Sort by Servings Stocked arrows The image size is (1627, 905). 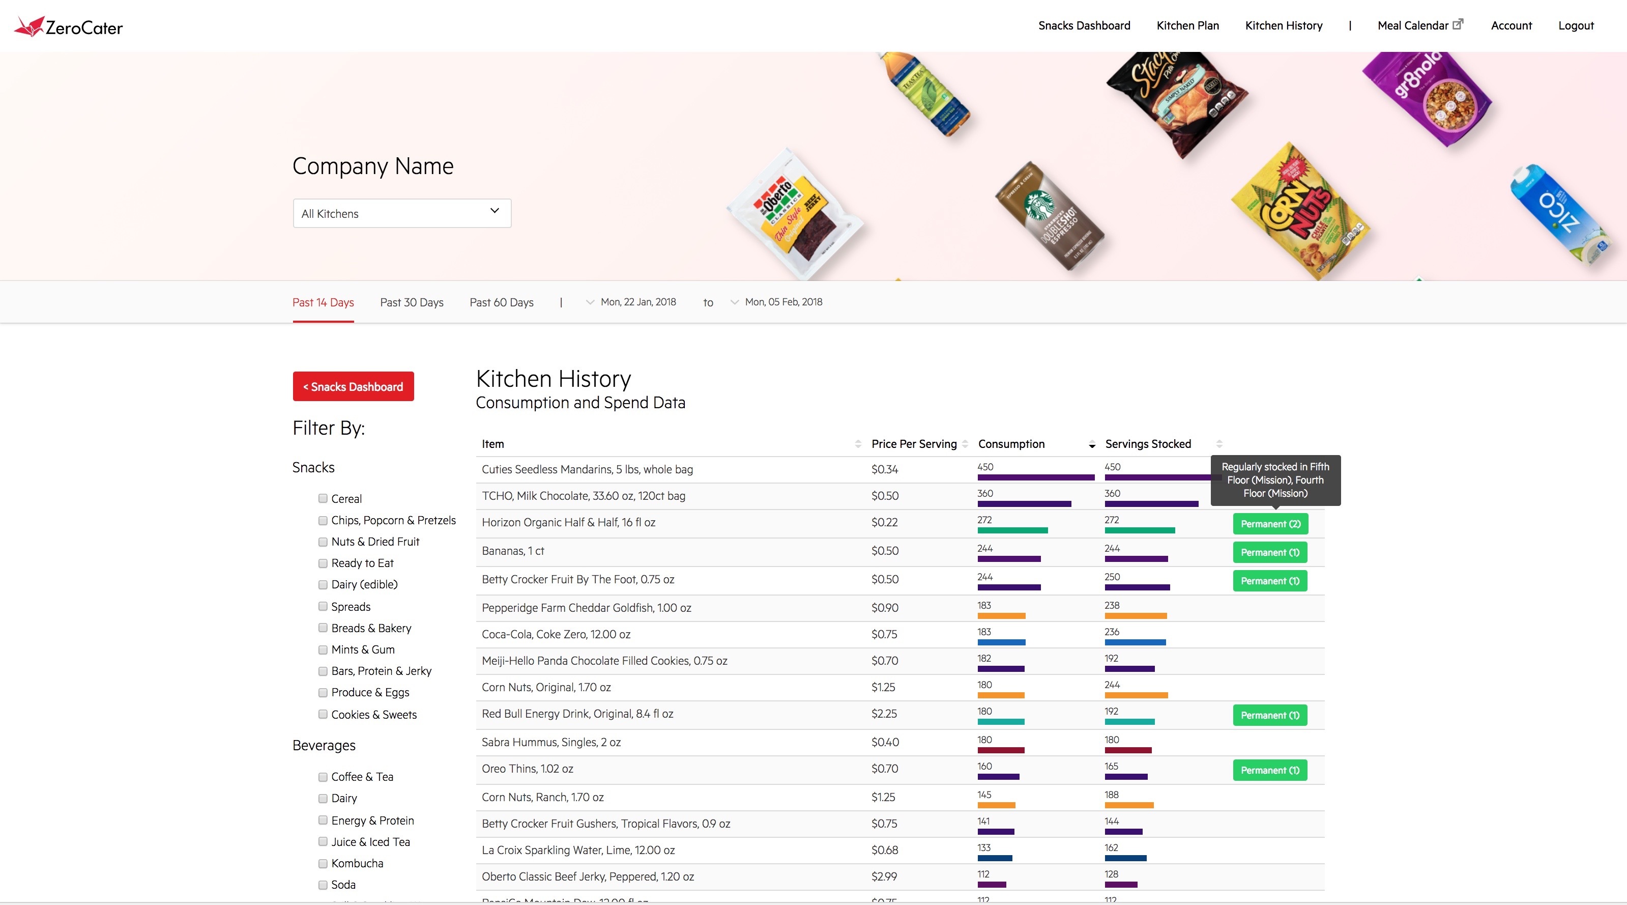(x=1219, y=444)
